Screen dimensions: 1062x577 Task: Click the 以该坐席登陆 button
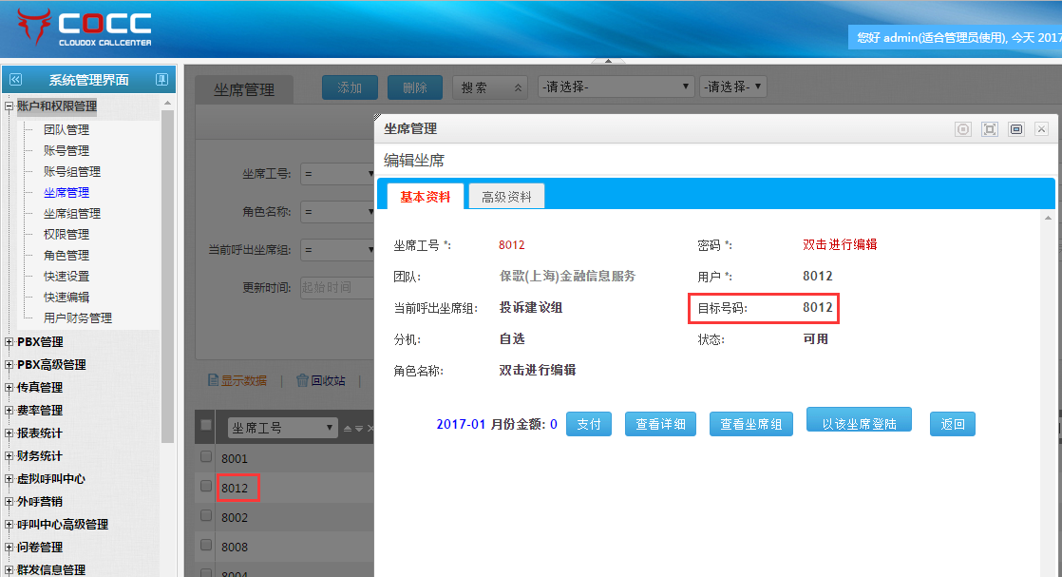click(859, 423)
